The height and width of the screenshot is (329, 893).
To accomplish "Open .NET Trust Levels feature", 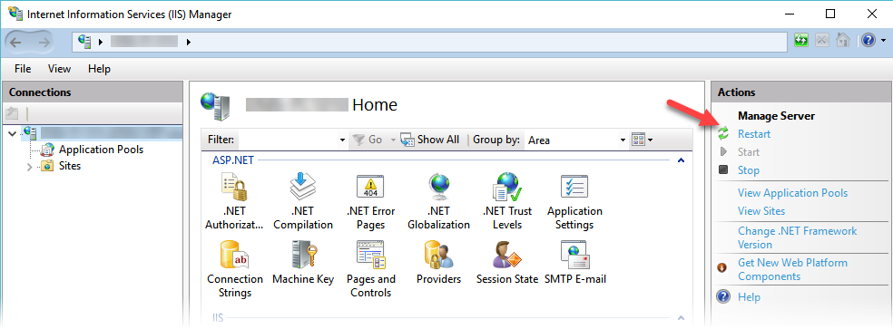I will (507, 201).
